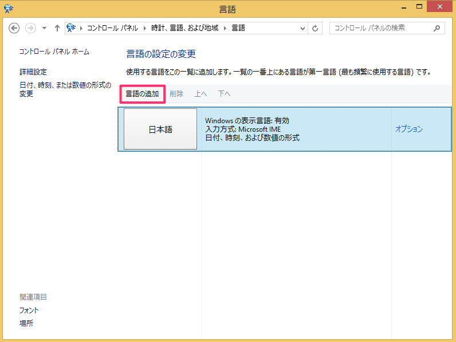This screenshot has width=456, height=342.
Task: Click the Back navigation arrow
Action: (14, 28)
